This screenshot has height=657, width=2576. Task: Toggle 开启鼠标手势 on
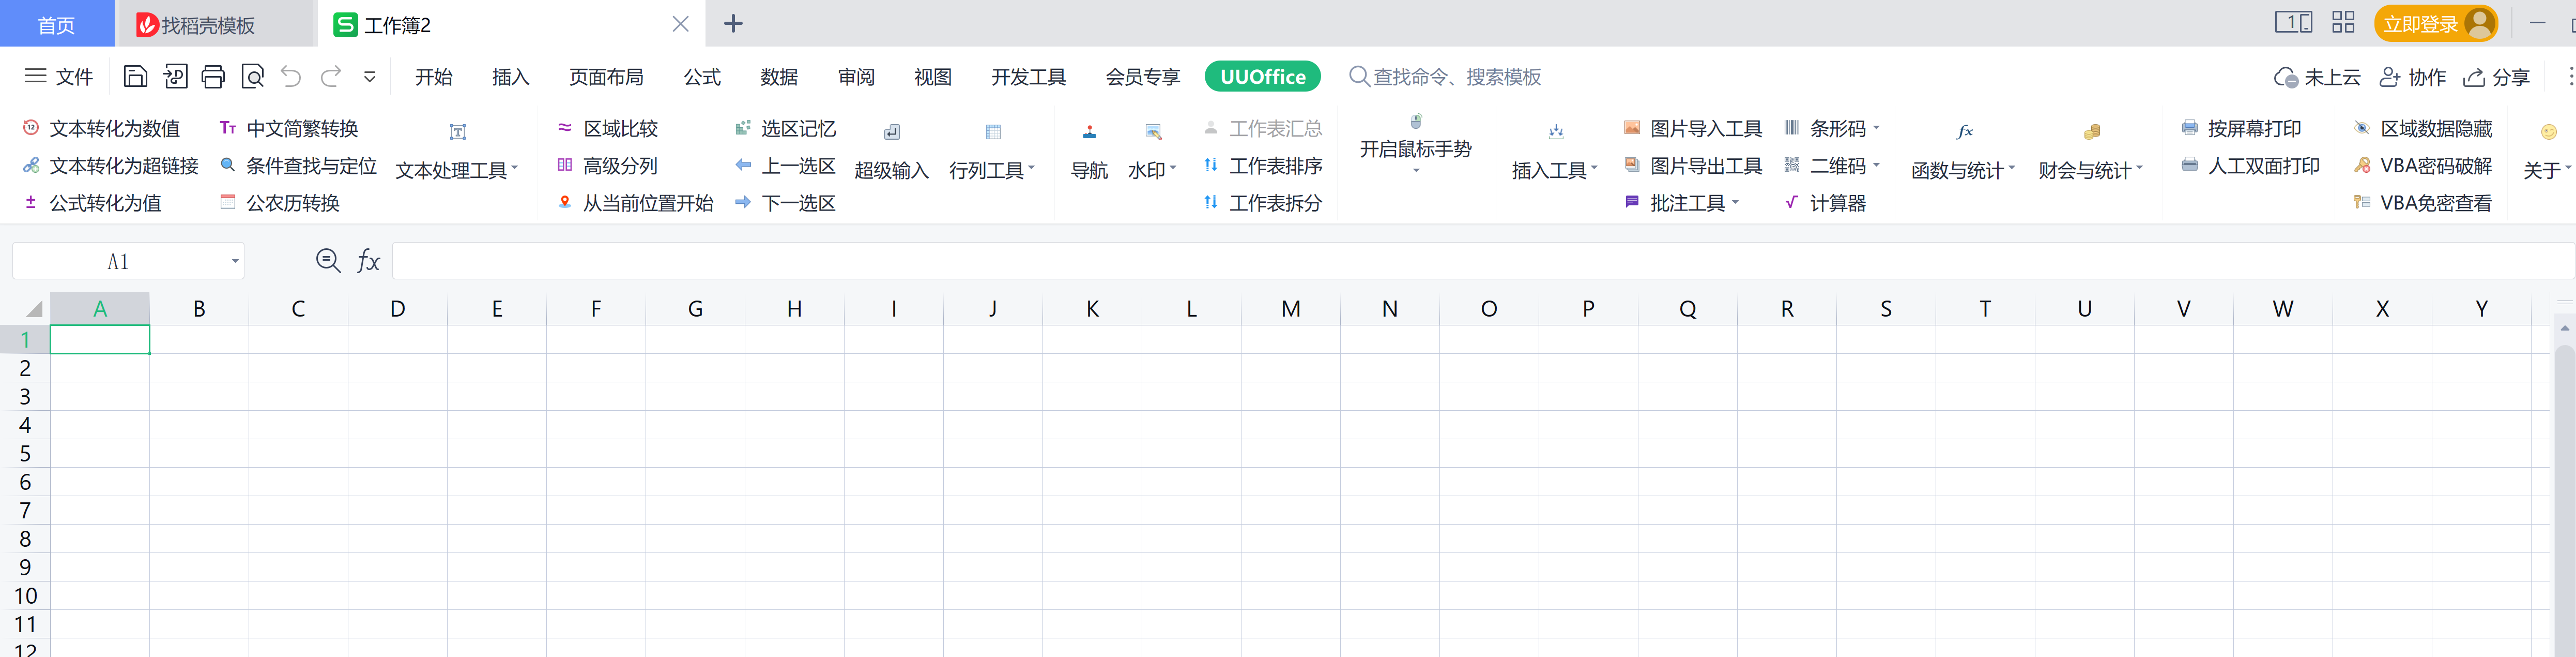(x=1415, y=147)
